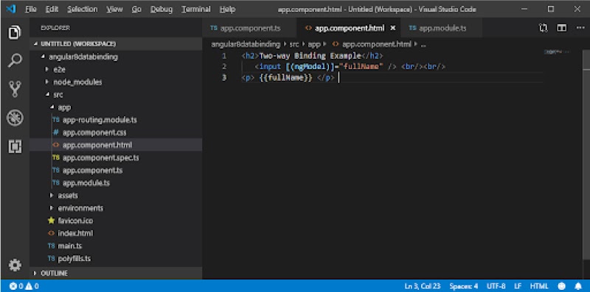Open the Manage gear menu
Screen dimensions: 590x292
pos(15,266)
